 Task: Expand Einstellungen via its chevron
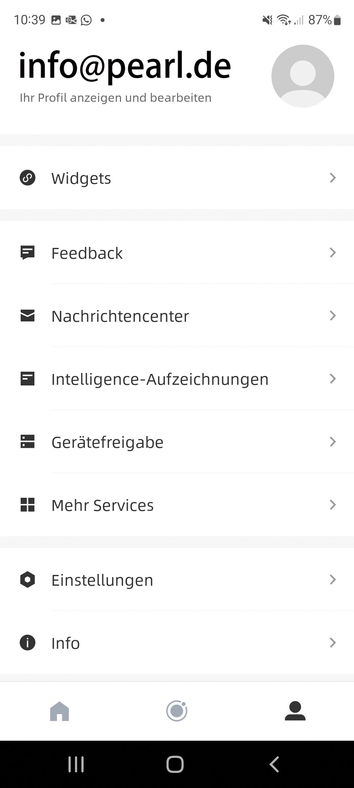pyautogui.click(x=333, y=580)
